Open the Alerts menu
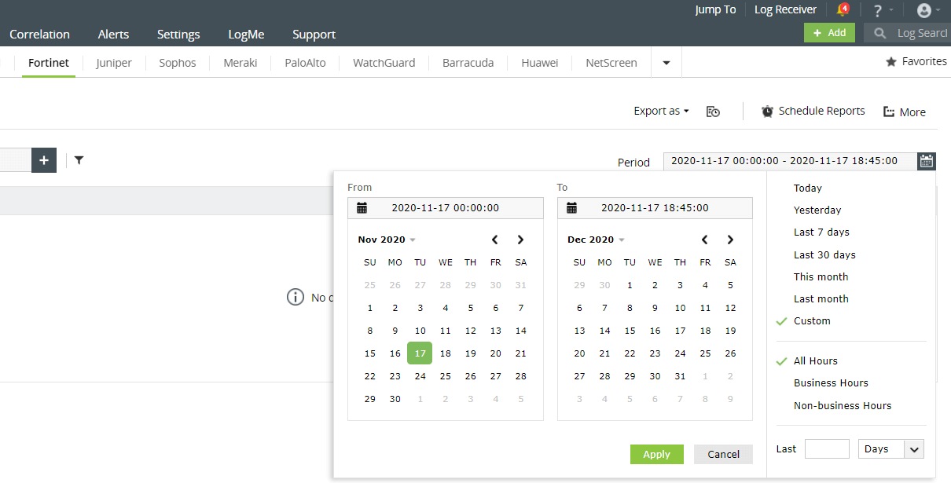Screen dimensions: 951x483 coord(113,35)
